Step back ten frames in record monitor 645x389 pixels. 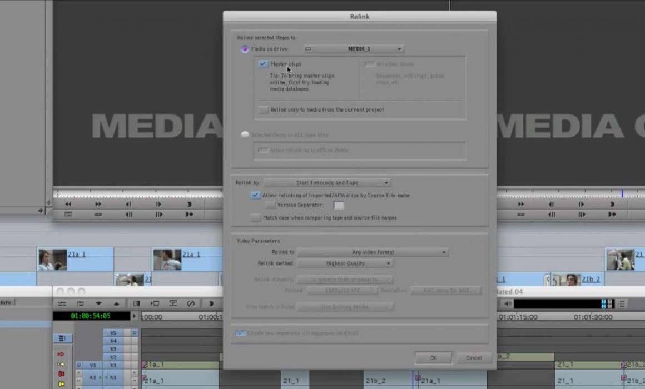pos(551,215)
